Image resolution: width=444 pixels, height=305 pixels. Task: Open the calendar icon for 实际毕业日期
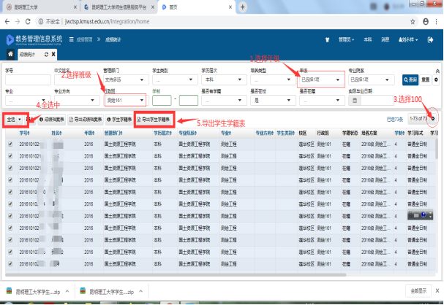tap(355, 101)
